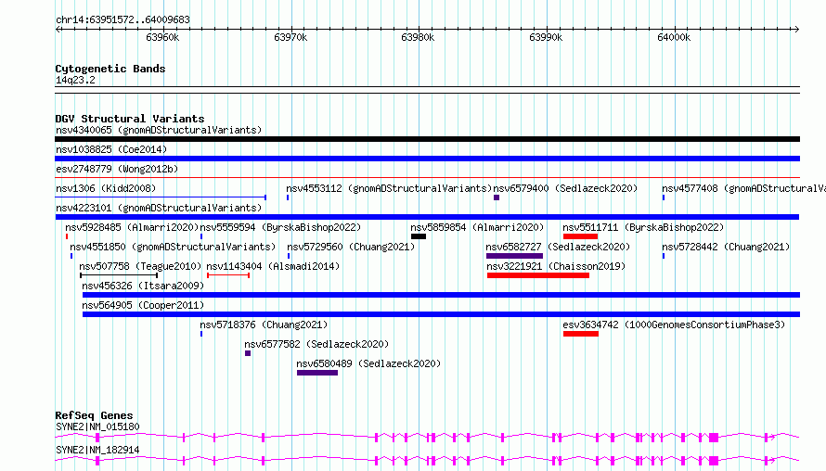
Task: Click nsv5928485 (Almarri2020) label
Action: (132, 227)
